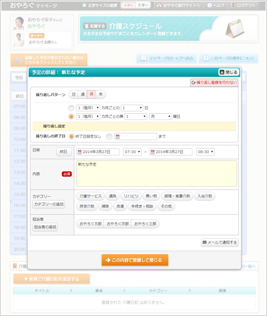Select the 年 repeat pattern tab
This screenshot has width=267, height=316.
pyautogui.click(x=100, y=94)
